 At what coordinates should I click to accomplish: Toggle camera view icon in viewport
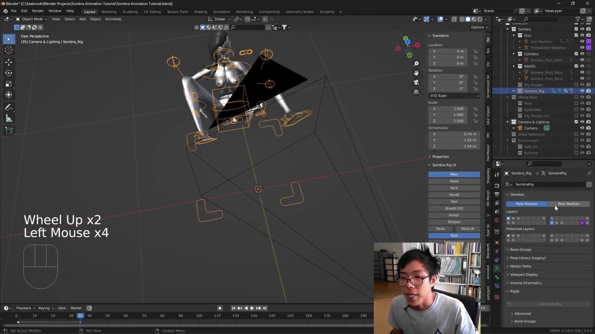tap(416, 82)
